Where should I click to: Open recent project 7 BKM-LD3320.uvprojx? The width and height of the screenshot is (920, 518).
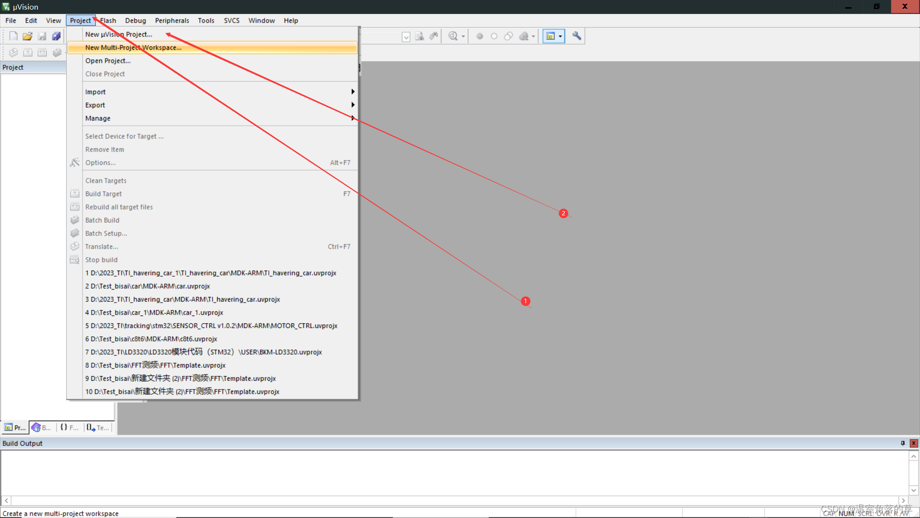[x=213, y=352]
